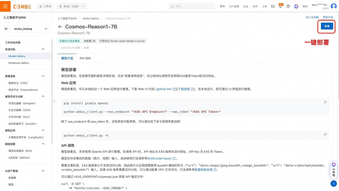Click the top search input field

coord(192,7)
